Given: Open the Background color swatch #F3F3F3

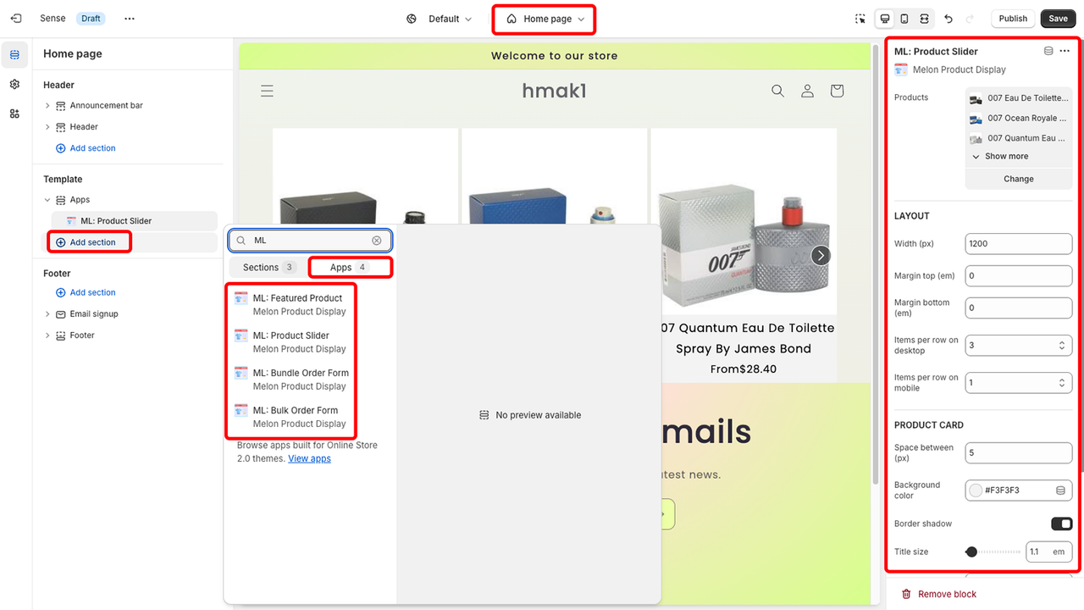Looking at the screenshot, I should (x=975, y=490).
